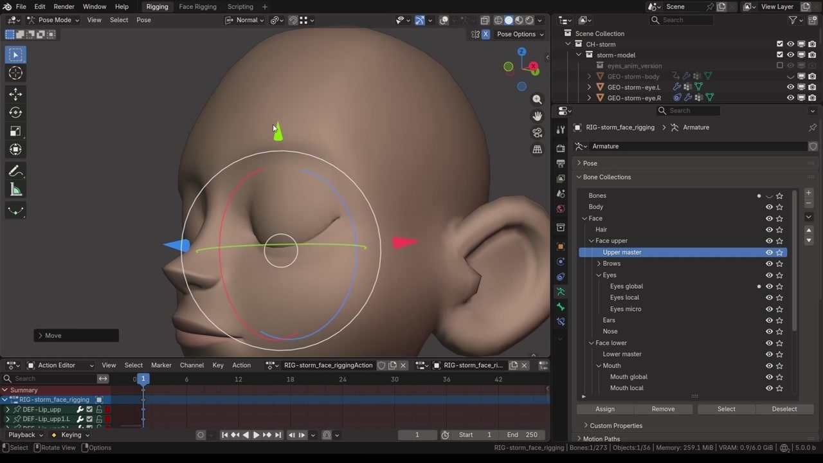Open the Pose Mode dropdown
Screen dimensions: 823x463
[54, 20]
